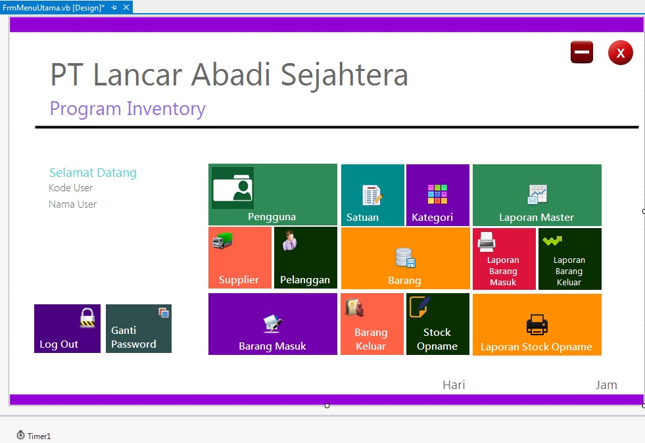The width and height of the screenshot is (645, 443).
Task: Select the Selamat Datang welcome label
Action: pyautogui.click(x=93, y=172)
